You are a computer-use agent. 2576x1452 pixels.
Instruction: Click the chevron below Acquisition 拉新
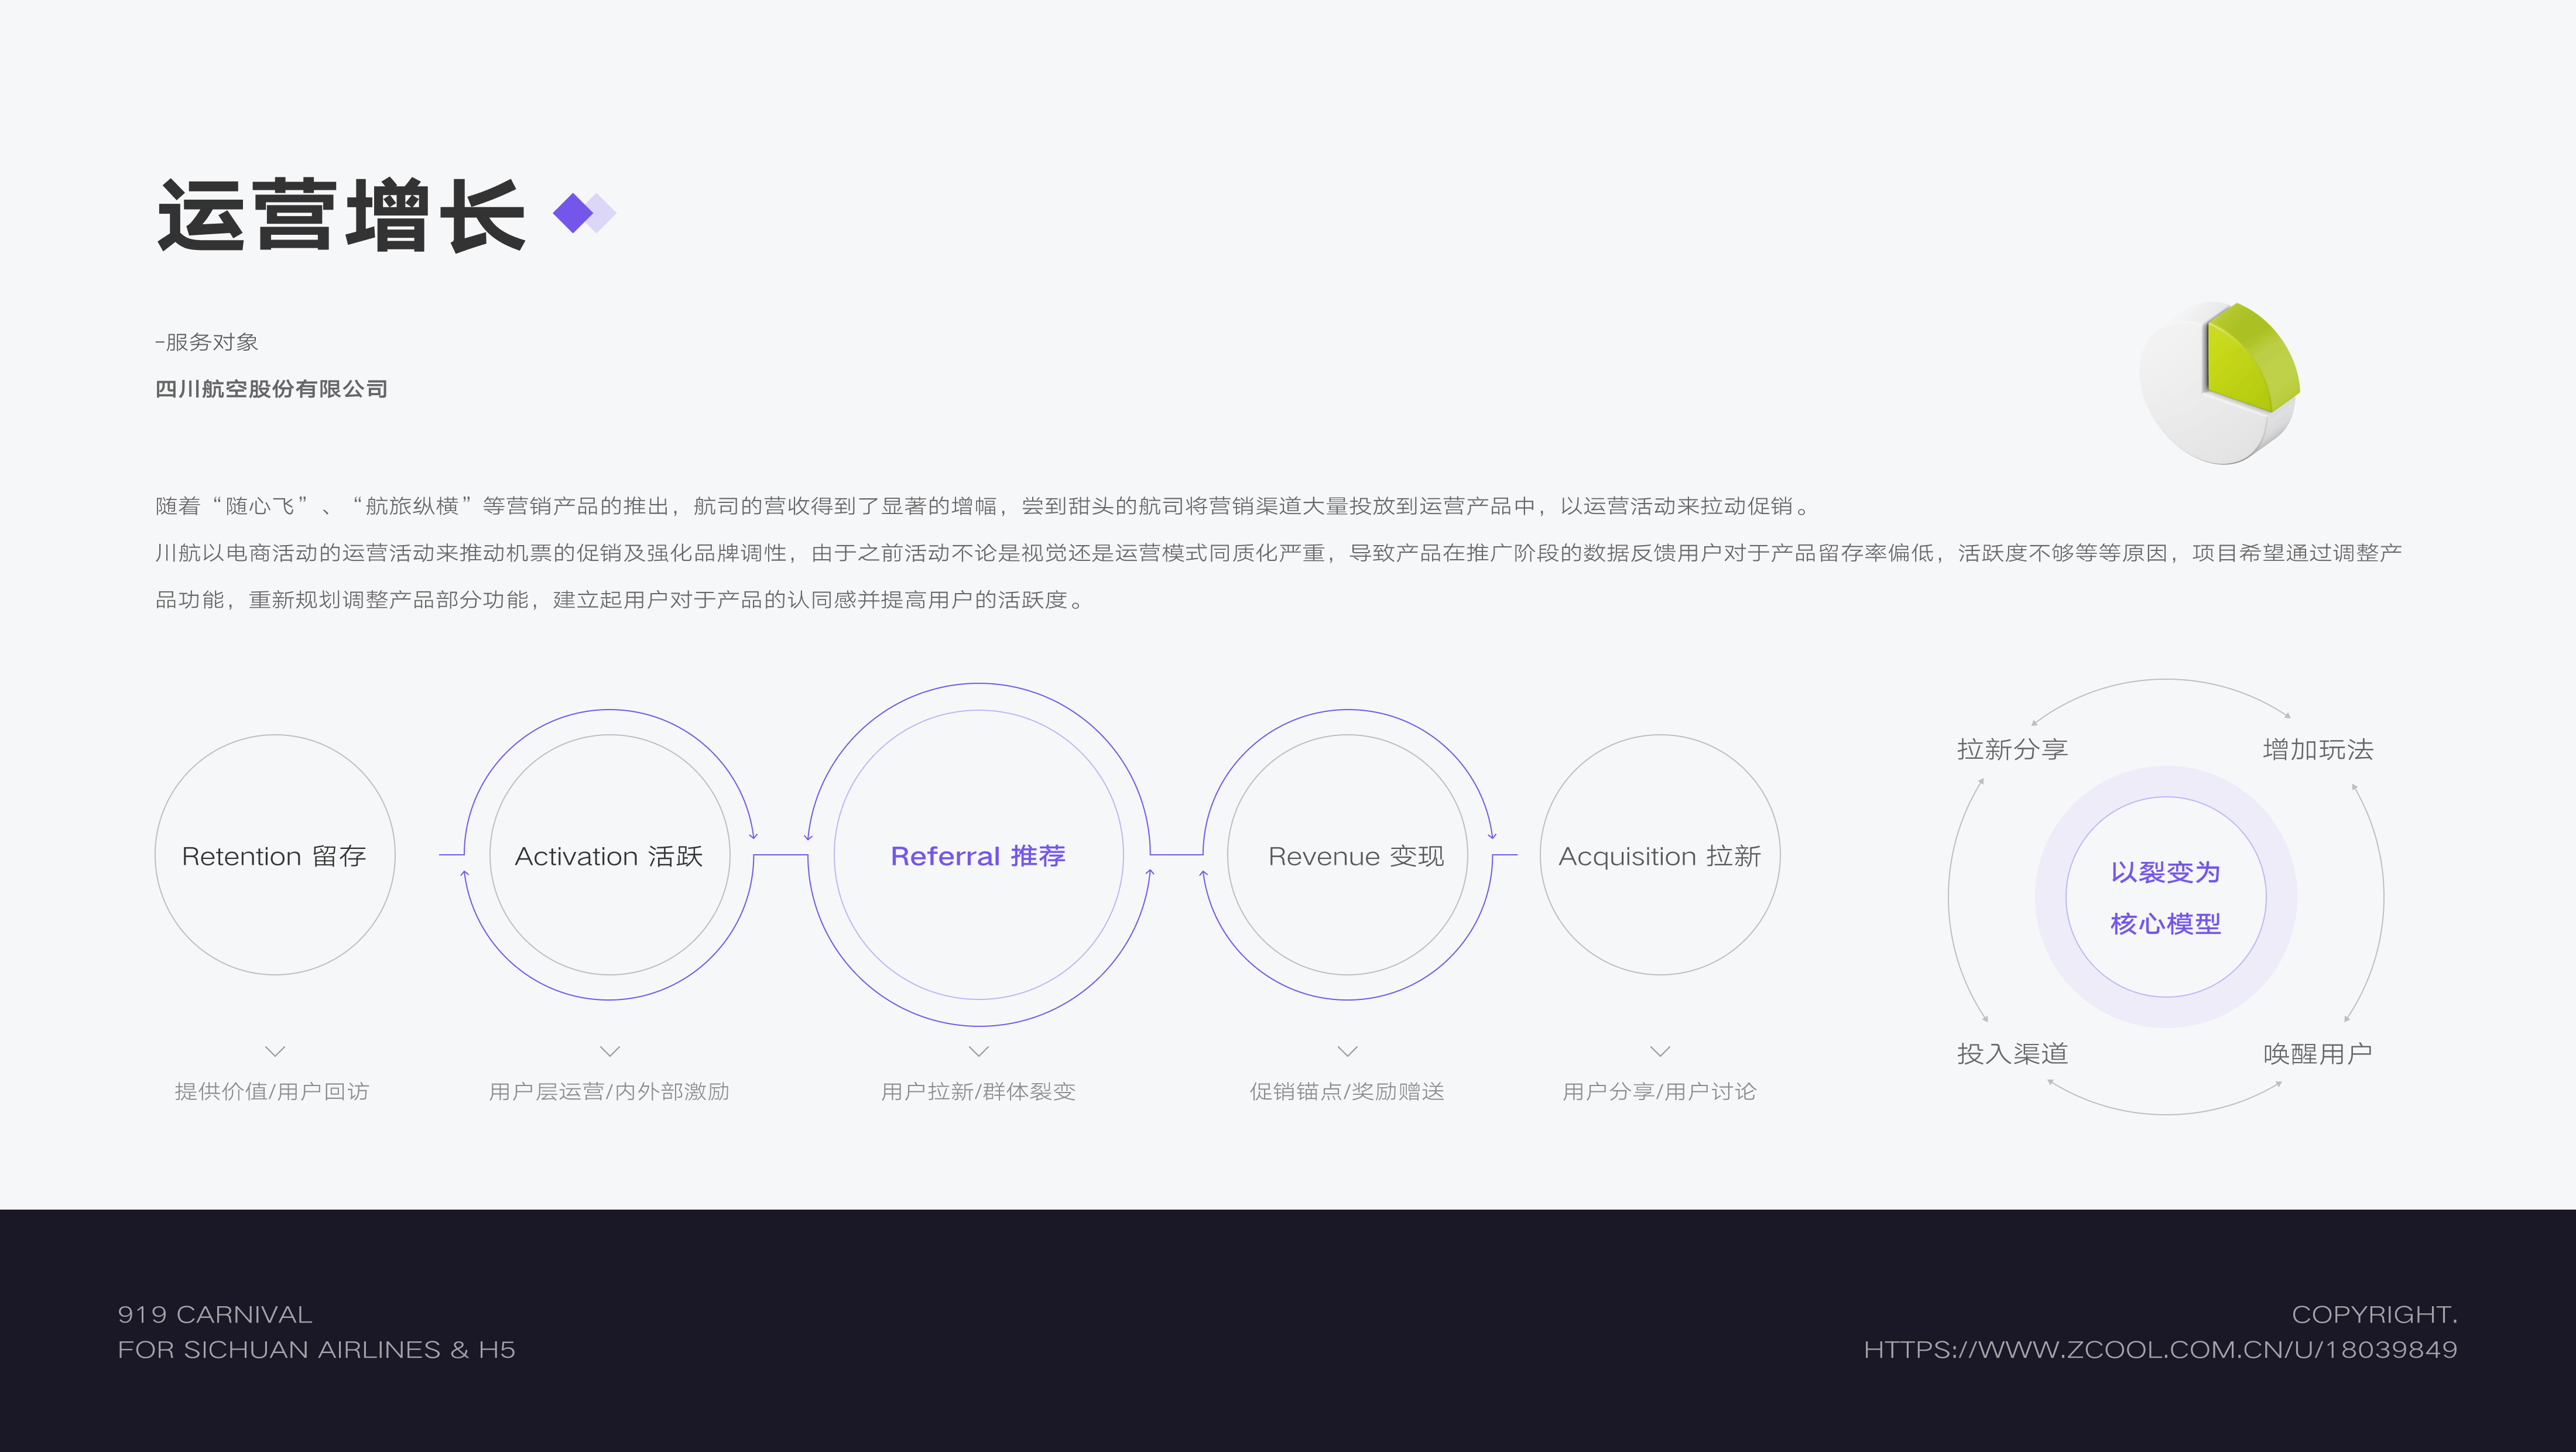click(1660, 1051)
